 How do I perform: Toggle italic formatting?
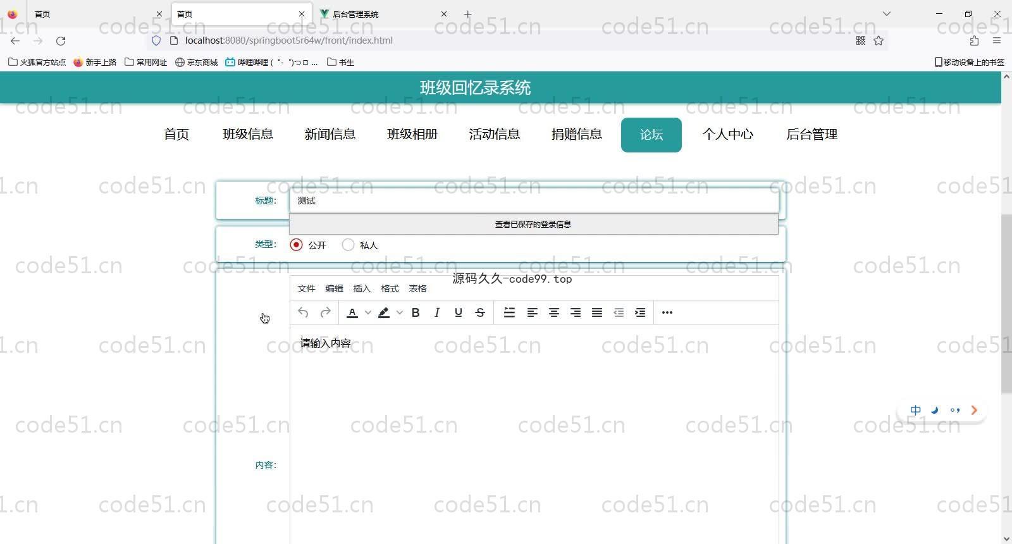(437, 312)
